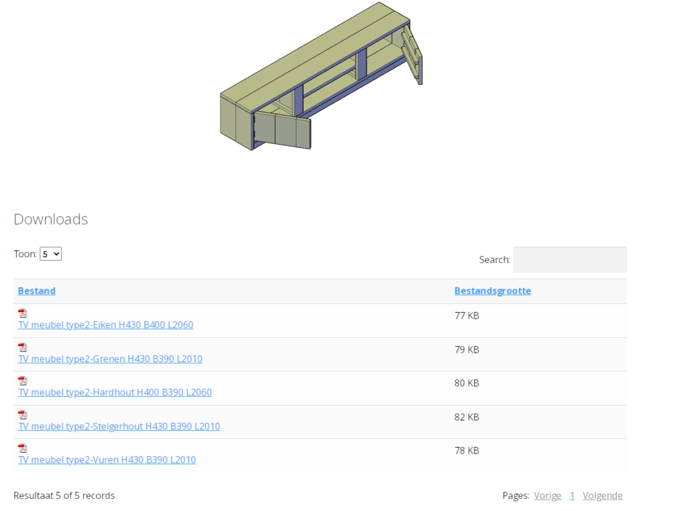Viewport: 684px width, 511px height.
Task: Toggle sorting on the Bestandsgrootte column header
Action: click(492, 291)
